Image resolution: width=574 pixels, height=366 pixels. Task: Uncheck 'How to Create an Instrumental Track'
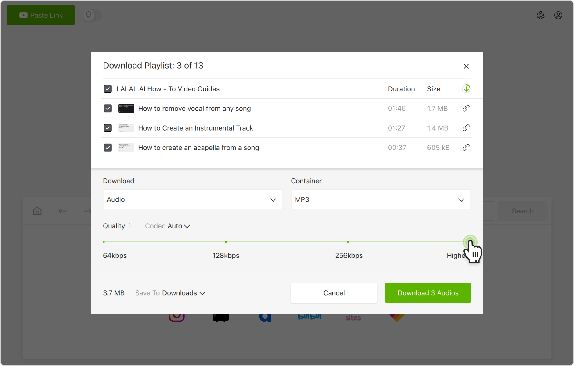(107, 128)
